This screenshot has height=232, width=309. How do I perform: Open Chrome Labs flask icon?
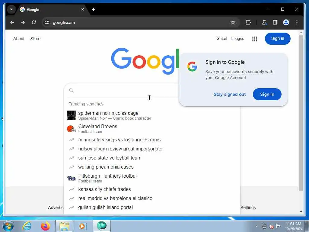click(264, 22)
